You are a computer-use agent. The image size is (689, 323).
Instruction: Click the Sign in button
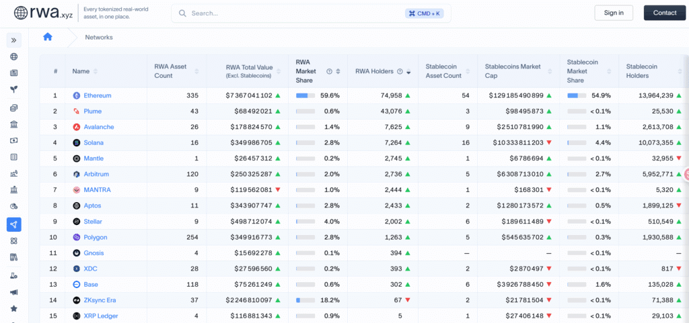tap(614, 13)
